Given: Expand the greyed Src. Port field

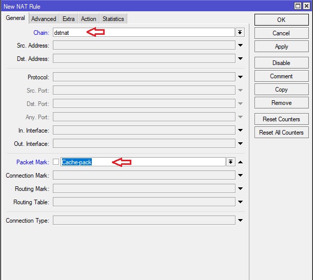Looking at the screenshot, I should tap(240, 90).
